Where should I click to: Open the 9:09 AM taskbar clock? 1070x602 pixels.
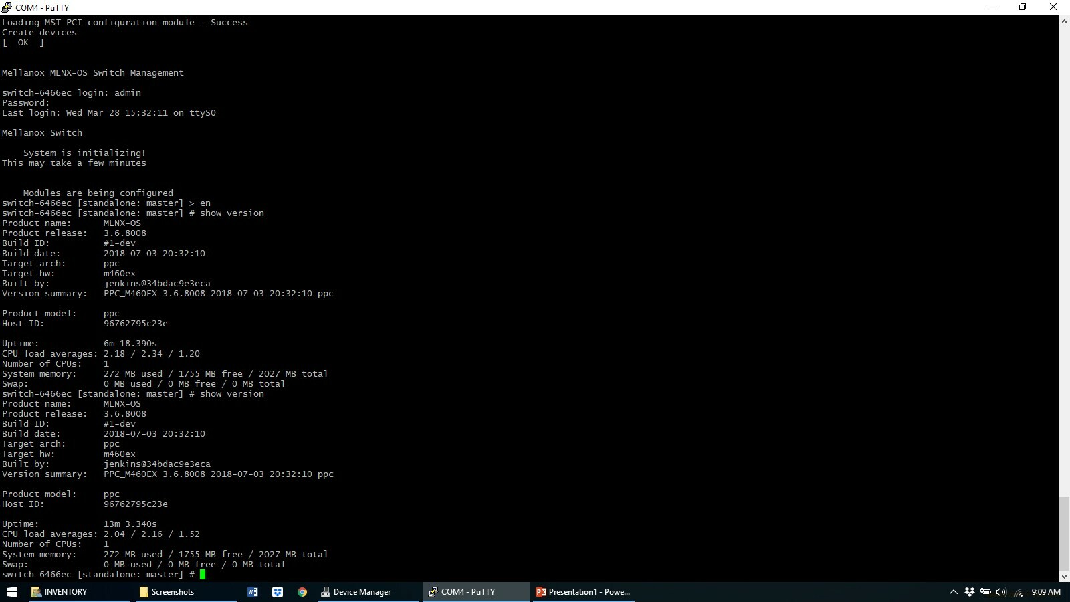click(x=1046, y=592)
